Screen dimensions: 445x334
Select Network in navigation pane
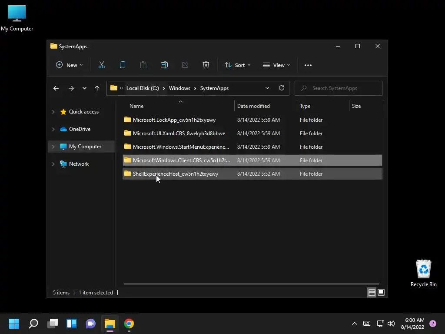point(79,164)
